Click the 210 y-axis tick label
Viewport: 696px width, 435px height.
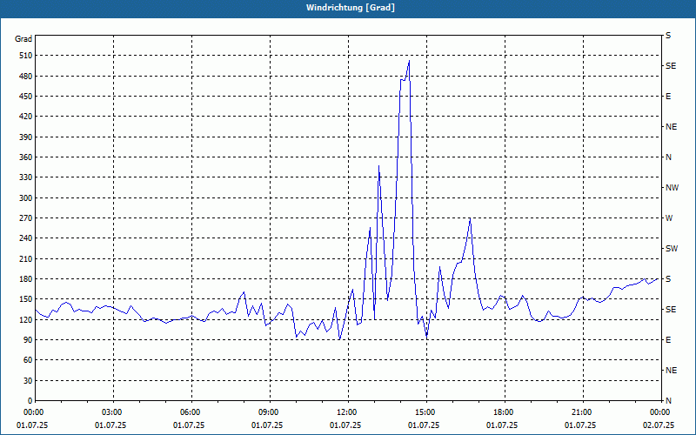pyautogui.click(x=26, y=258)
